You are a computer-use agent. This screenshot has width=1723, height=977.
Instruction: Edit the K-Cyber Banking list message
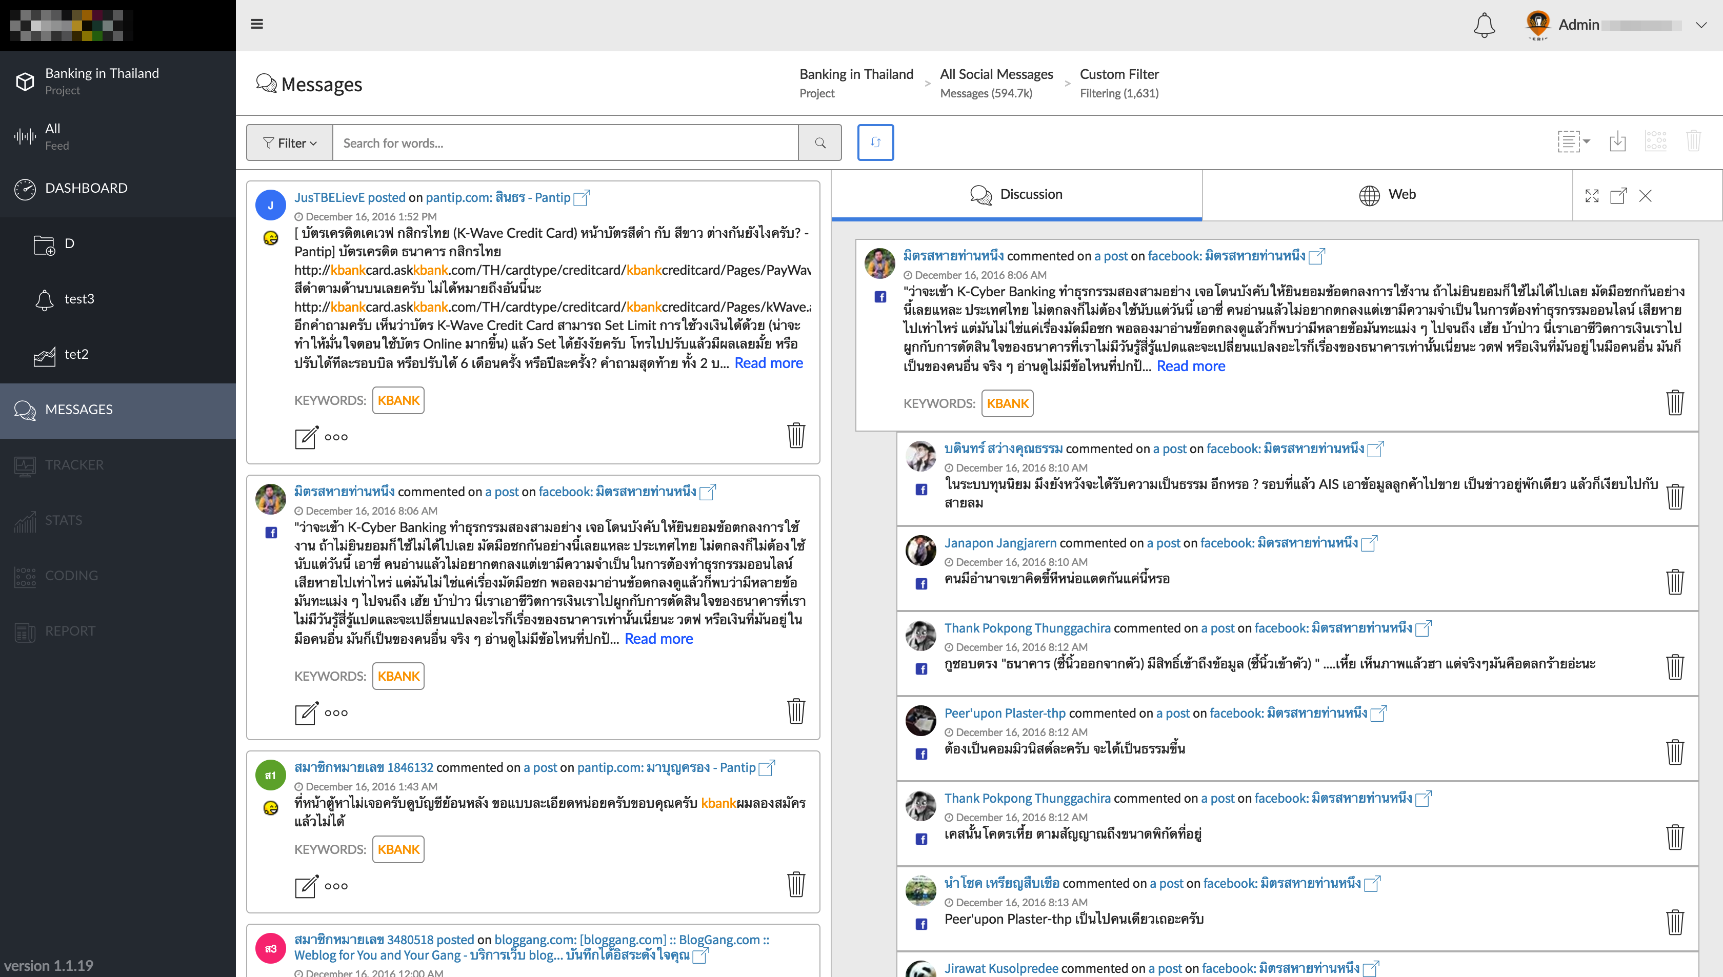(306, 713)
